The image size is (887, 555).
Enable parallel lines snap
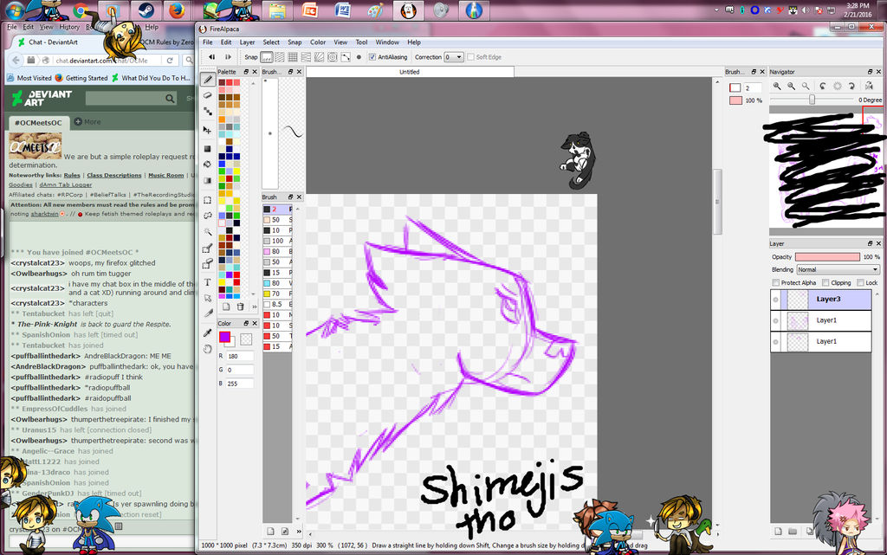[x=280, y=57]
